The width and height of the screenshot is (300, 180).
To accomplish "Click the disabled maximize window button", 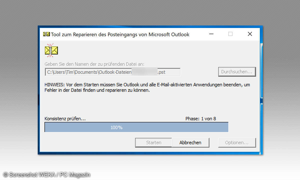I will (230, 34).
